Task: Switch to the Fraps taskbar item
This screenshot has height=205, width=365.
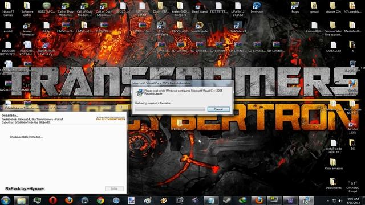Action: (x=274, y=200)
